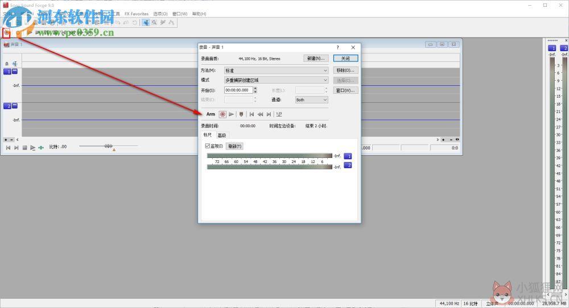569x308 pixels.
Task: Click the 16 比特 status bar field
Action: coord(471,303)
